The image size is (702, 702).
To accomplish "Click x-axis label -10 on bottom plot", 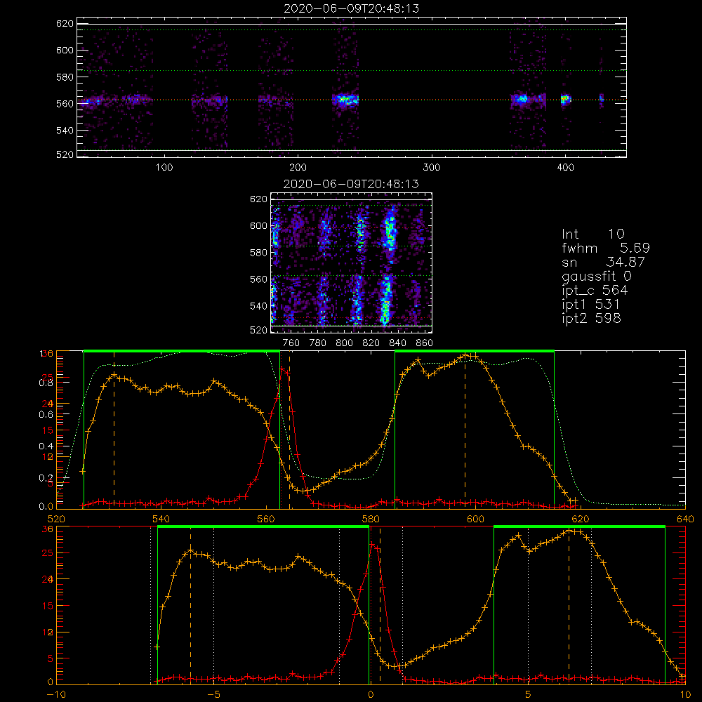I will [56, 695].
